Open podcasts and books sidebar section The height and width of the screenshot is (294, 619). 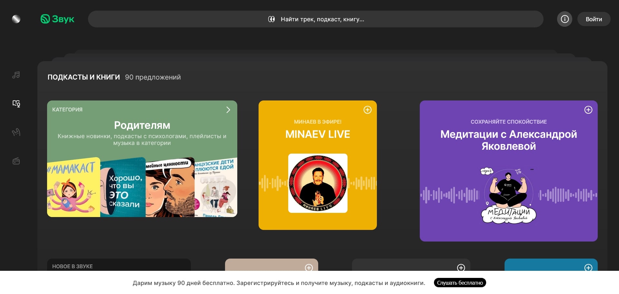click(16, 103)
